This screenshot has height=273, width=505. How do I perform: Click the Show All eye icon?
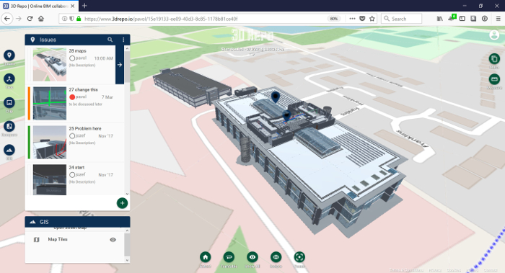tap(252, 257)
